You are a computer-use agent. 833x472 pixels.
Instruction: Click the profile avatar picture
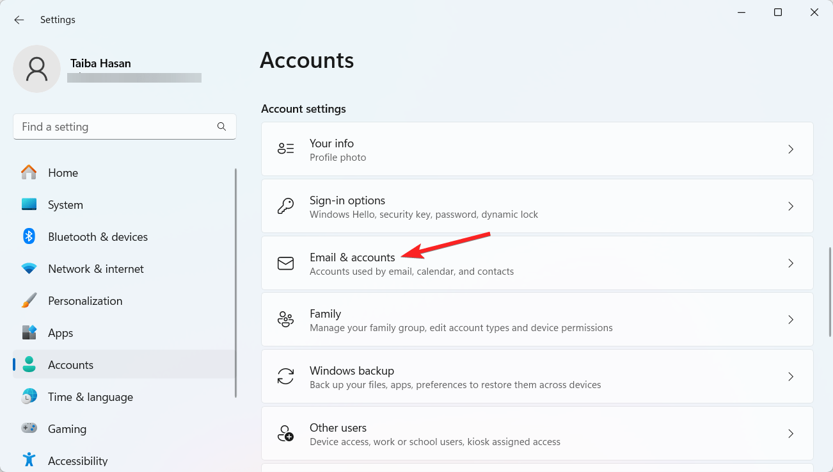click(x=36, y=69)
